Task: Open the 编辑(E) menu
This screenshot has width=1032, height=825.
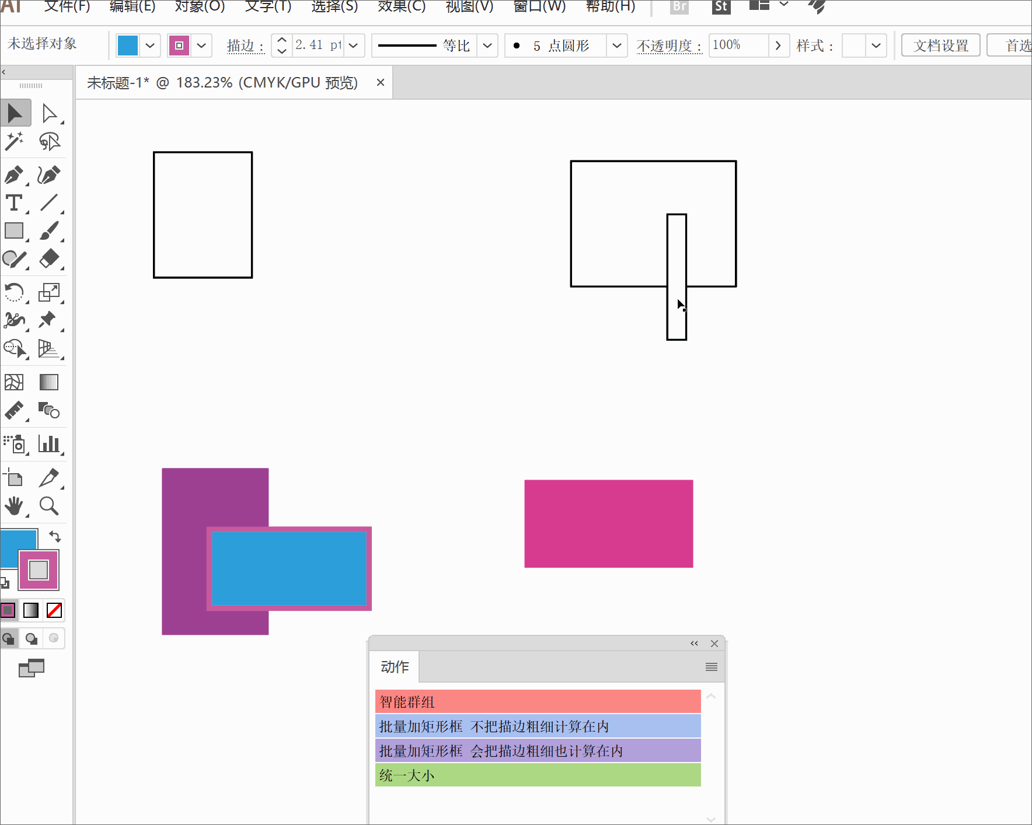Action: [133, 6]
